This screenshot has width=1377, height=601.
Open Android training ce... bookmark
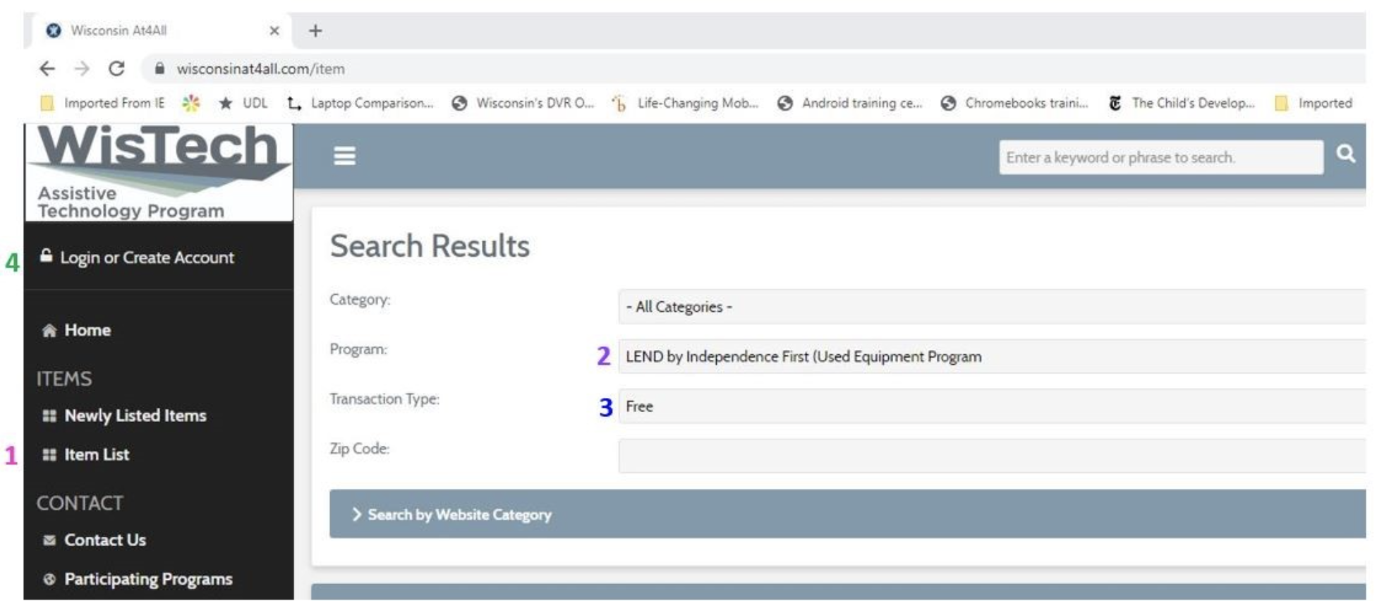click(850, 103)
